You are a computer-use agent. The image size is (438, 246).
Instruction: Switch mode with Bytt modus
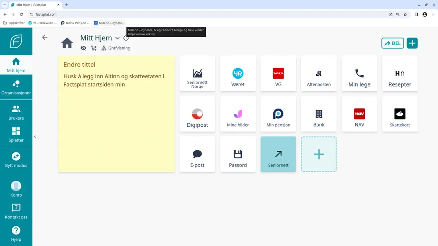pyautogui.click(x=16, y=159)
